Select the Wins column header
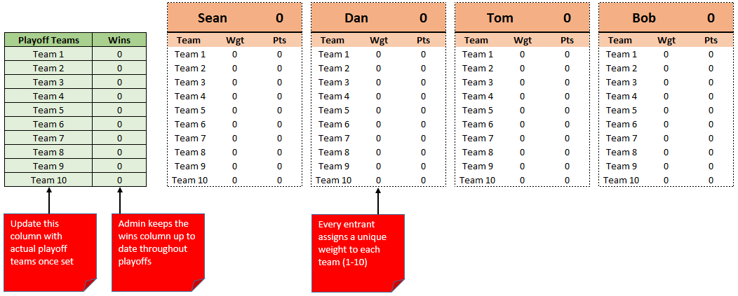 [x=119, y=40]
